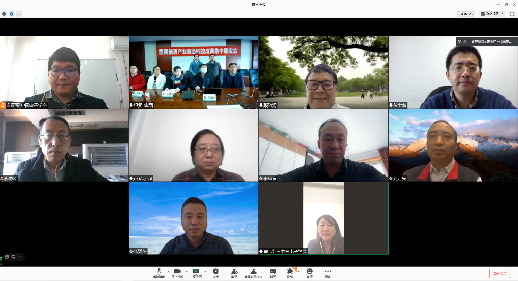Screen dimensions: 518x281
Task: Open the Security shield option
Action: (x=215, y=272)
